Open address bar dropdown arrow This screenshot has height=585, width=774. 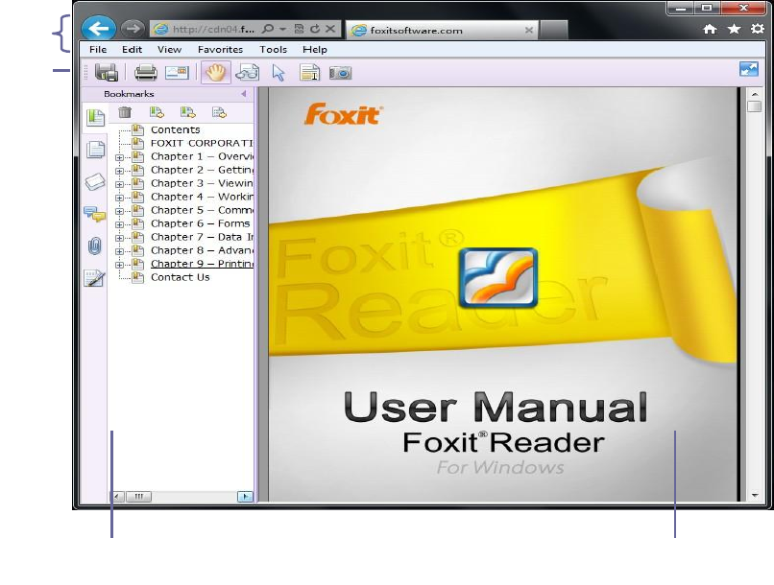(282, 29)
